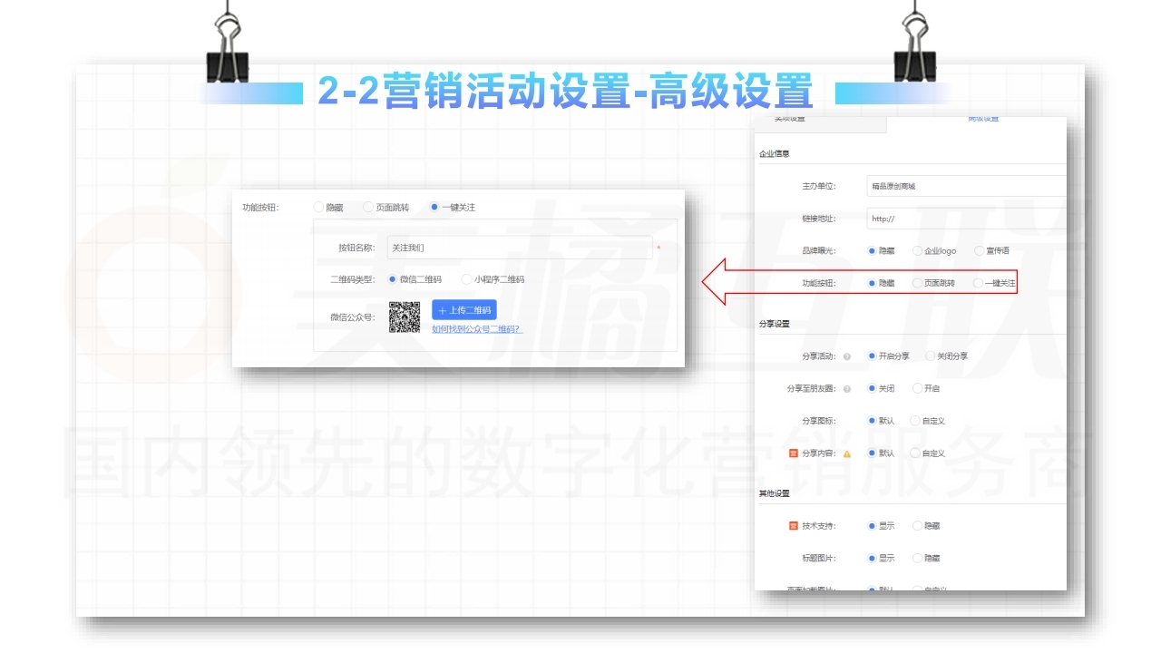The height and width of the screenshot is (653, 1161).
Task: Select 宣传语 for 品牌曝光
Action: [979, 250]
